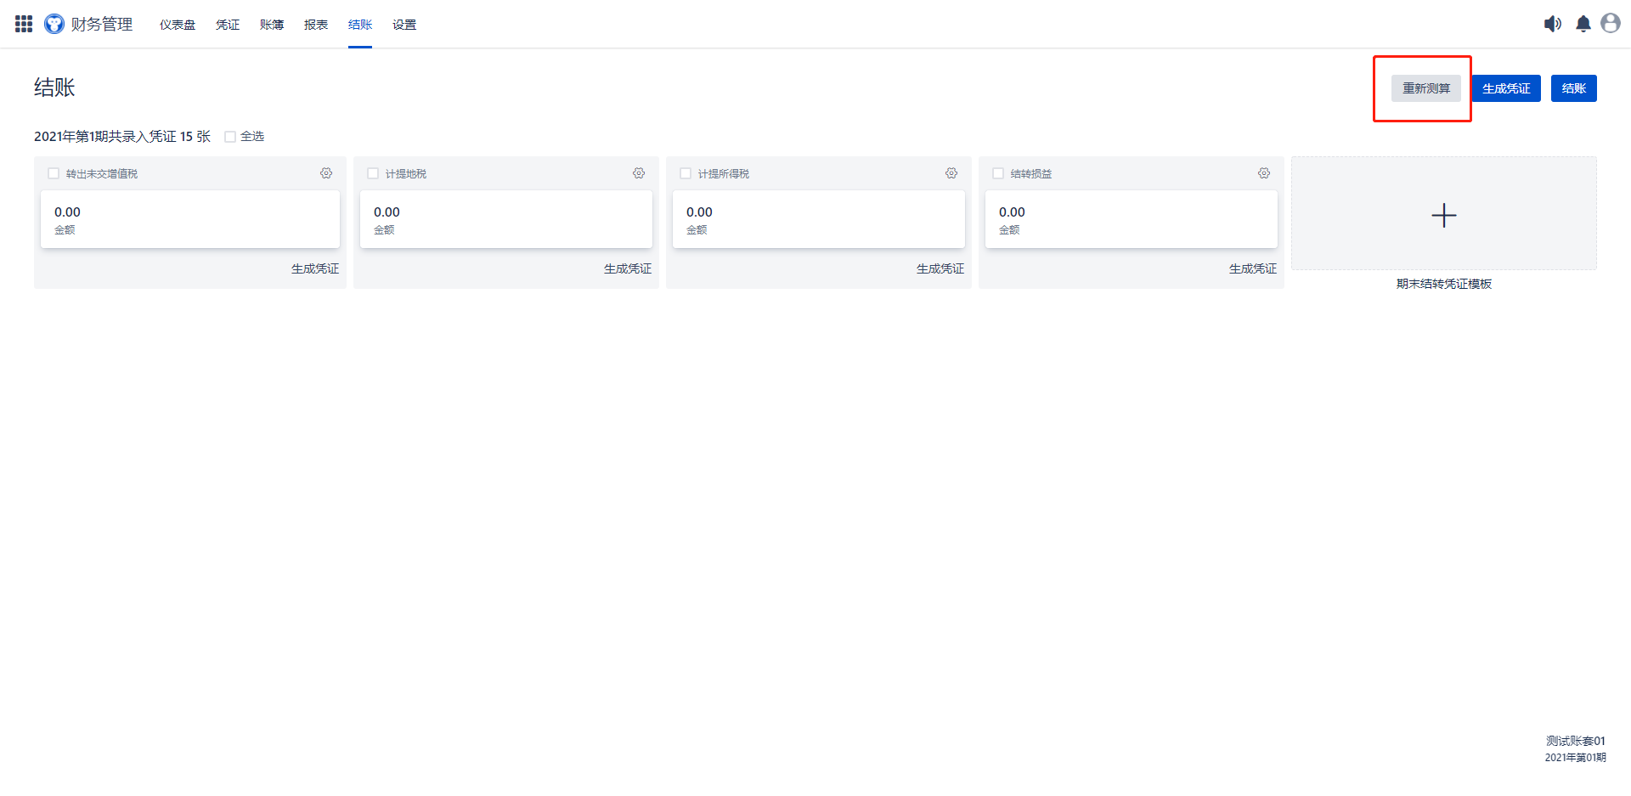The image size is (1631, 796).
Task: Check the 结转损益 checkbox
Action: pos(998,173)
